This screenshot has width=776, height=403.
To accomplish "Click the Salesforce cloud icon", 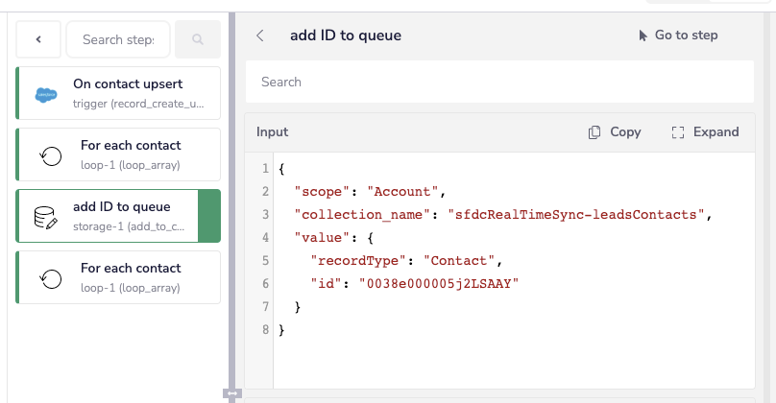I will (x=46, y=94).
